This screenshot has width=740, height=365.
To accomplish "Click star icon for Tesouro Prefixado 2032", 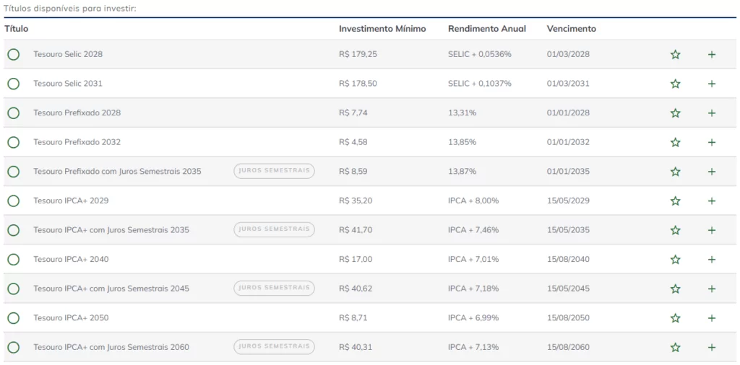I will [x=675, y=143].
